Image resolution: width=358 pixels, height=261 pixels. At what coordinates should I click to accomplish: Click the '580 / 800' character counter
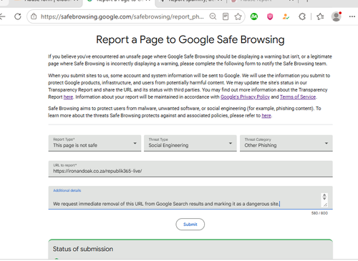319,213
